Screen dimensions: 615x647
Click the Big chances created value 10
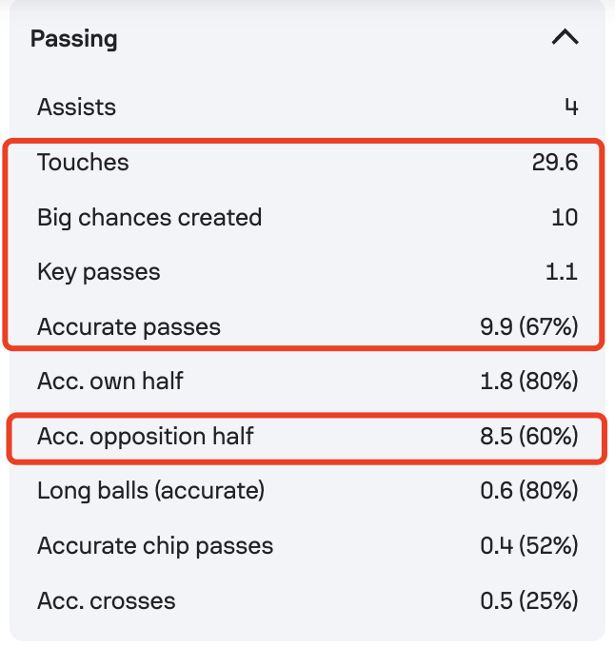[x=565, y=217]
